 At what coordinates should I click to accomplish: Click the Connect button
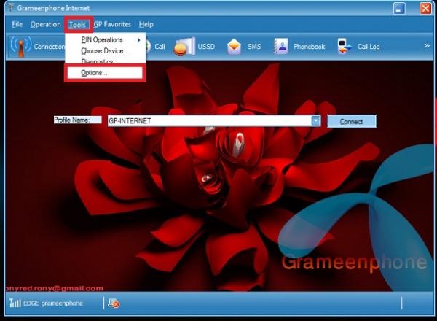coord(352,122)
